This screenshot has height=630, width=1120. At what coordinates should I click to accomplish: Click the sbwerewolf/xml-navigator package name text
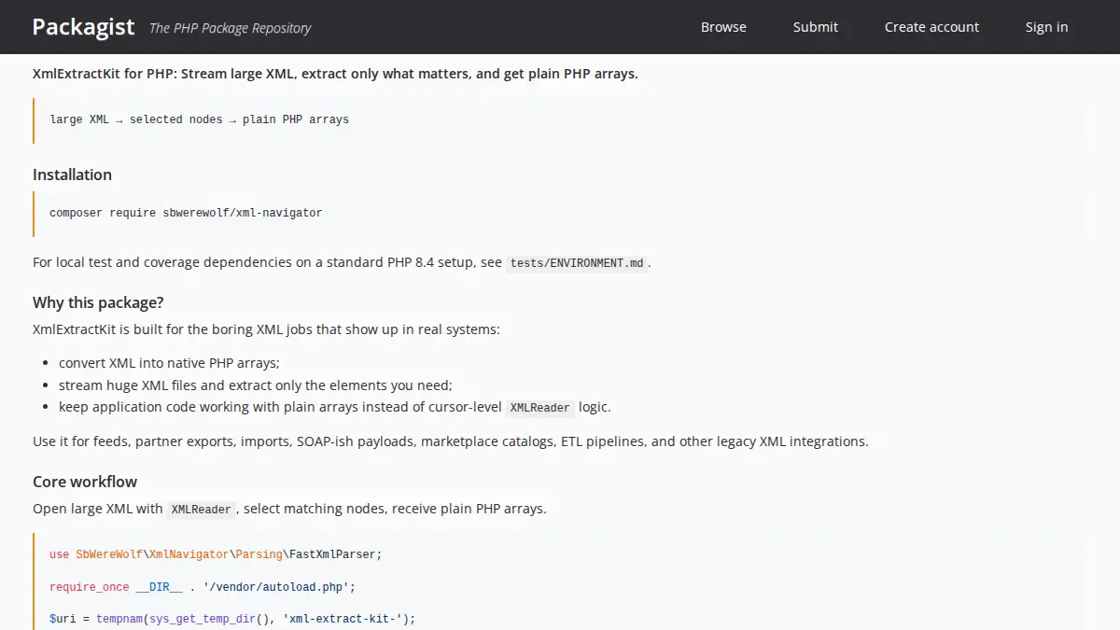pos(241,213)
